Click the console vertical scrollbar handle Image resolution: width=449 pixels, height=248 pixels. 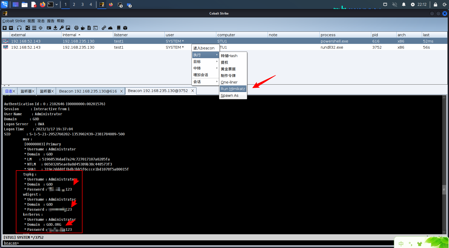(x=444, y=189)
